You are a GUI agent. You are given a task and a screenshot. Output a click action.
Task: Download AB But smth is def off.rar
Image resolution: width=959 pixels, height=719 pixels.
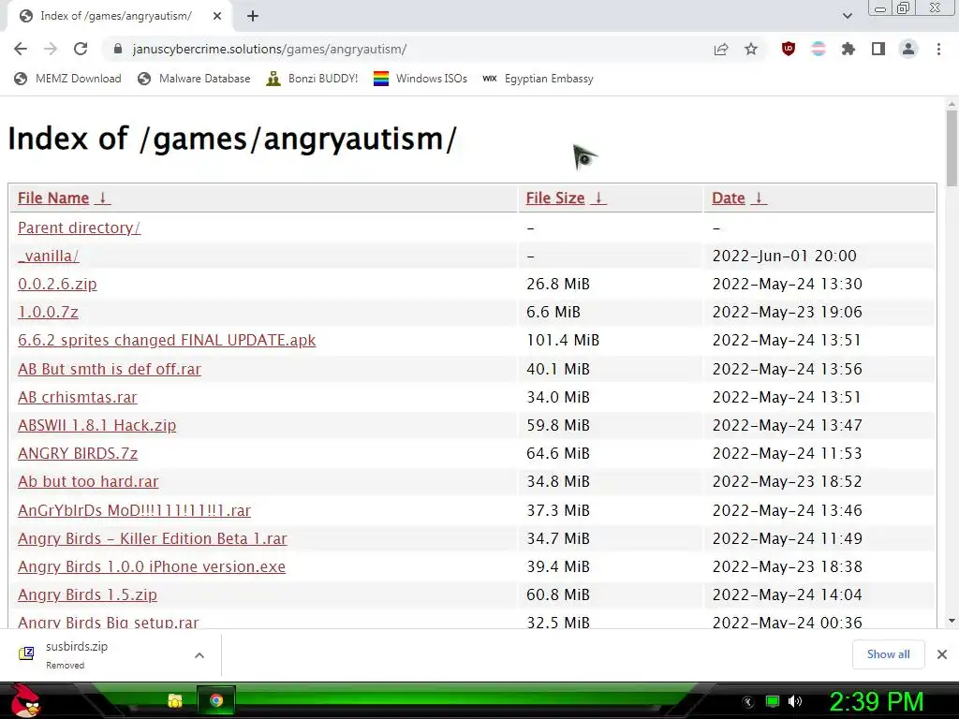(x=110, y=369)
